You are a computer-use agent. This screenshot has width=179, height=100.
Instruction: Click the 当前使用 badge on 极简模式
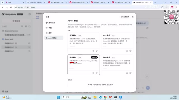(x=94, y=57)
